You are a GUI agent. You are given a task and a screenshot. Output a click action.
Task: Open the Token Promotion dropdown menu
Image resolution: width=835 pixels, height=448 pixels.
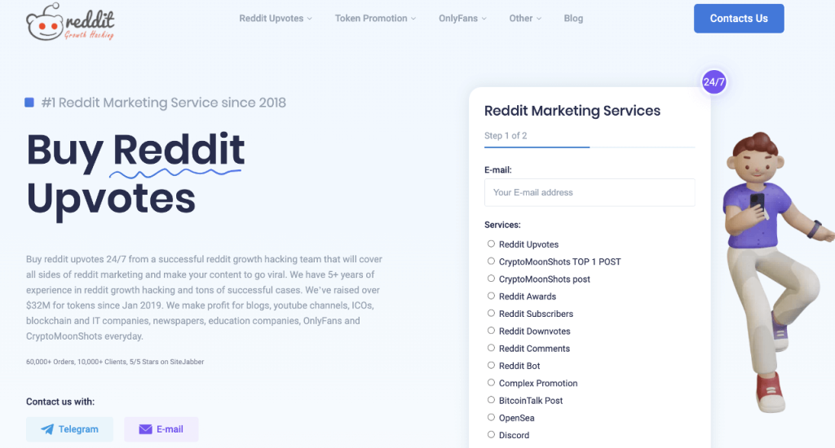(x=375, y=18)
